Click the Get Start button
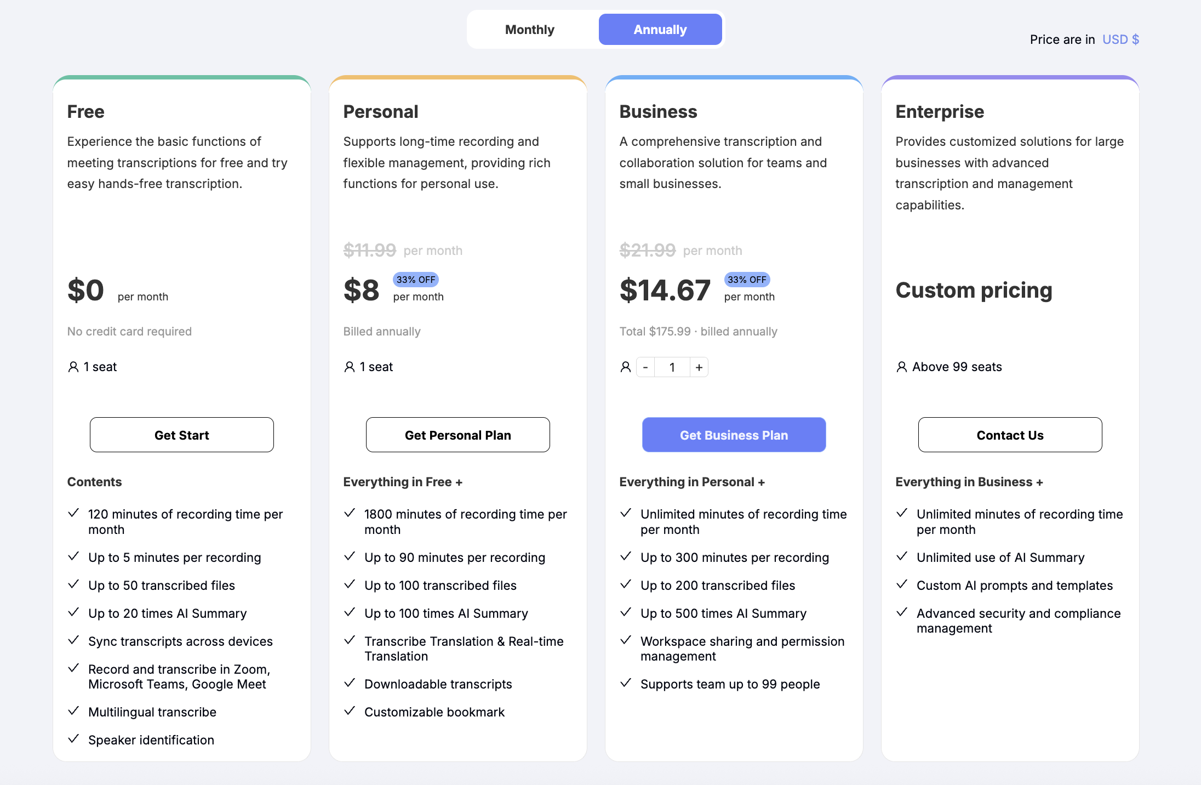This screenshot has height=785, width=1201. (181, 435)
